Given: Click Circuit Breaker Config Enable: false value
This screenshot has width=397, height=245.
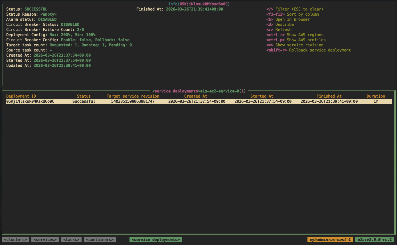Looking at the screenshot, I should tap(95, 40).
